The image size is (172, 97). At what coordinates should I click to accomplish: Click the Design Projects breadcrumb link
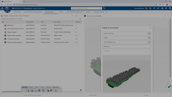6,19
